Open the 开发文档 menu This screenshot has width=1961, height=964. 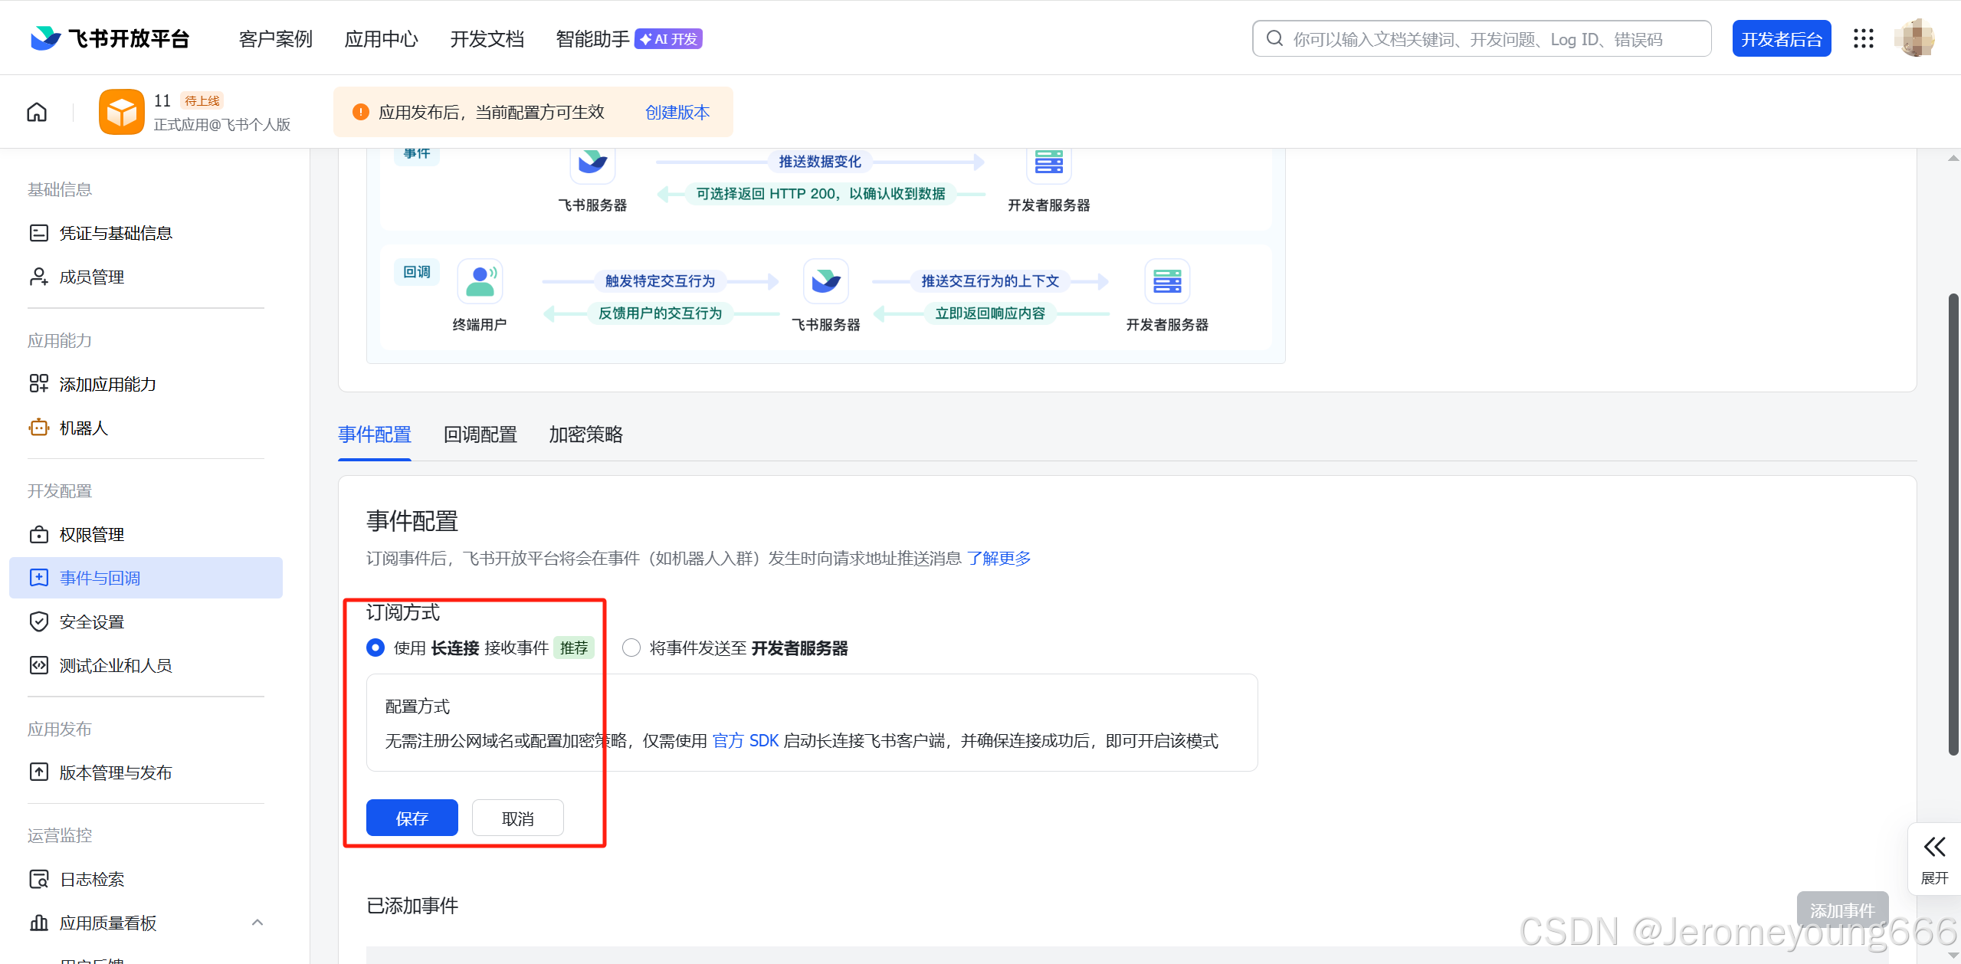point(486,38)
